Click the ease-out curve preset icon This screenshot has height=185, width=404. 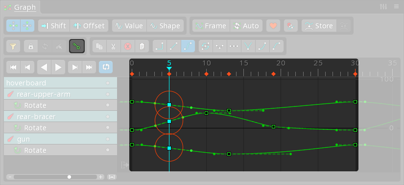coord(277,46)
